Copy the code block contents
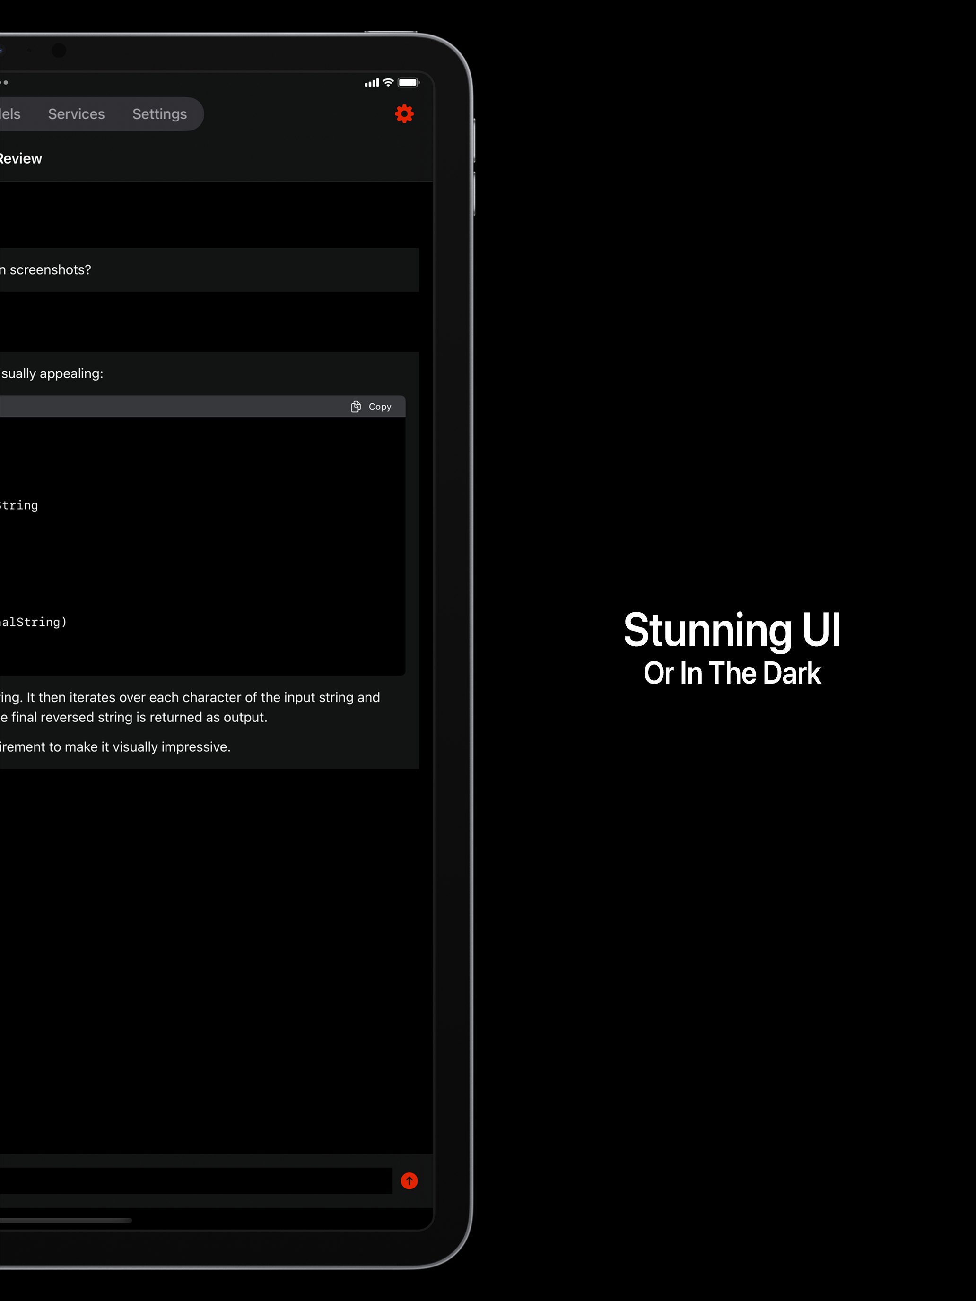Screen dimensions: 976x1301 coord(371,407)
